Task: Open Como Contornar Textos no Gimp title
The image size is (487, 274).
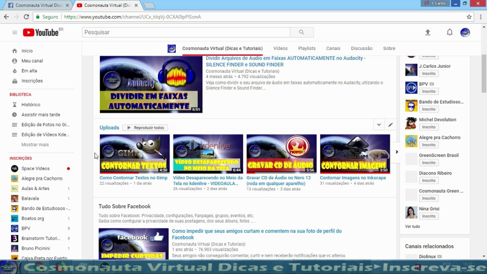Action: pyautogui.click(x=134, y=178)
